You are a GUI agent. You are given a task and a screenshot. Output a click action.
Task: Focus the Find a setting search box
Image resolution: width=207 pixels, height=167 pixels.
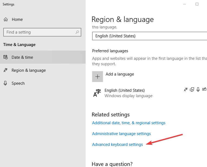[39, 32]
